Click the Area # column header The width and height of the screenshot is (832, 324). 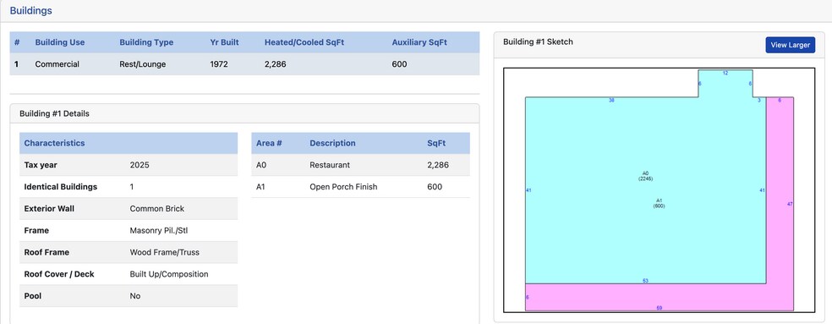tap(269, 144)
